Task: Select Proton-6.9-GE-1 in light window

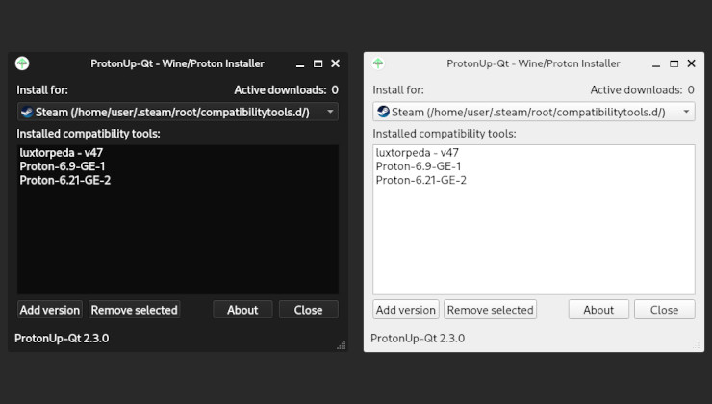Action: [419, 166]
